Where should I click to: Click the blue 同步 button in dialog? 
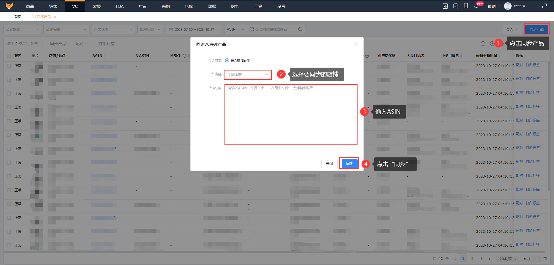pos(350,164)
